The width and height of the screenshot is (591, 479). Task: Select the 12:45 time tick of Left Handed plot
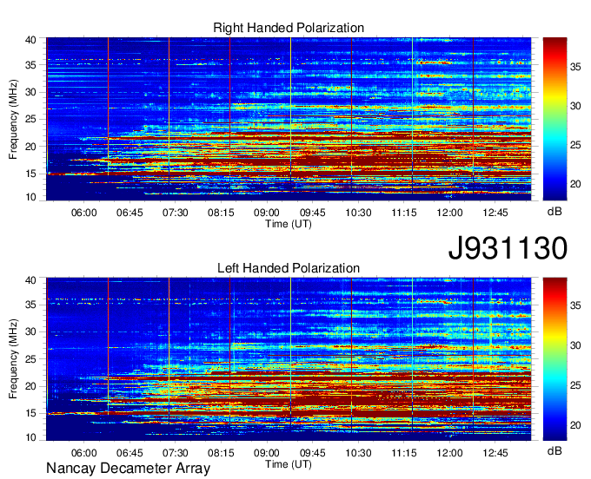pos(495,453)
